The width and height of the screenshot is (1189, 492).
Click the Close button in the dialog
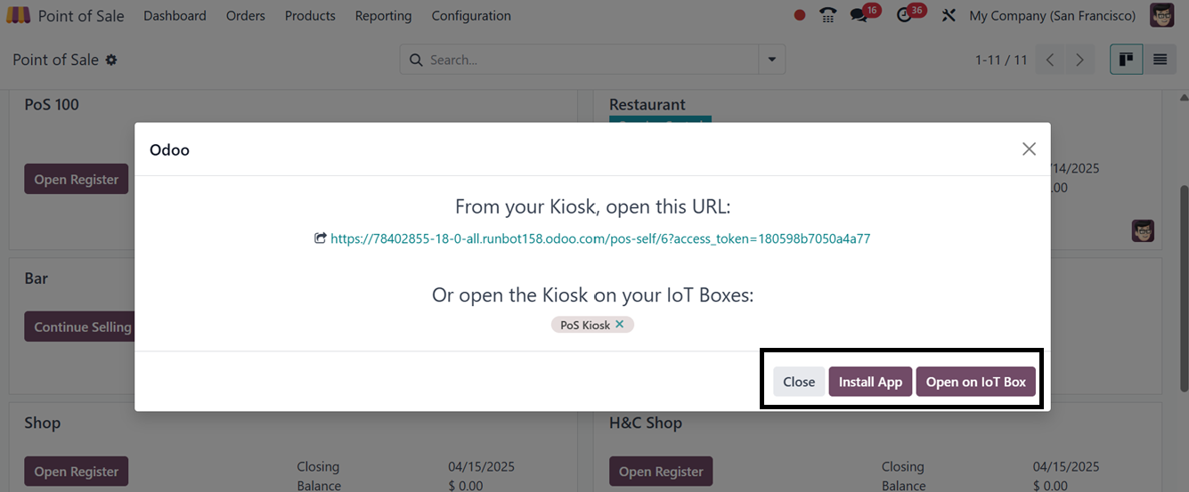pyautogui.click(x=799, y=382)
